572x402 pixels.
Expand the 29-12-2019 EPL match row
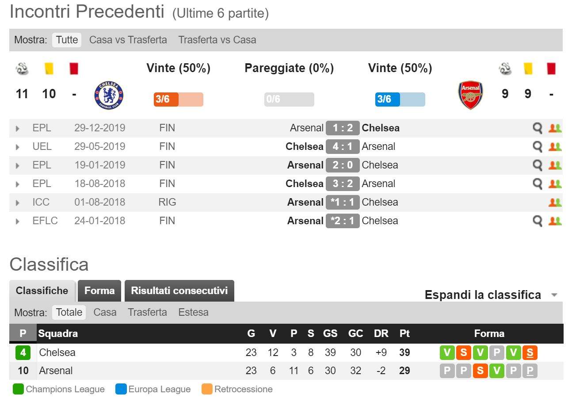[x=18, y=129]
